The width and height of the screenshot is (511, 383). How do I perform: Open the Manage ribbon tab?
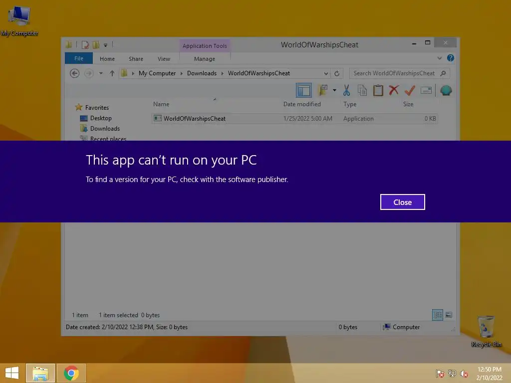coord(204,59)
